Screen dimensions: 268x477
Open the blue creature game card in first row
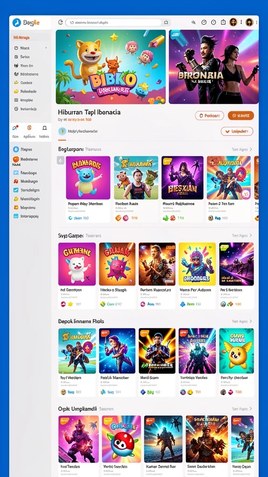(x=88, y=177)
